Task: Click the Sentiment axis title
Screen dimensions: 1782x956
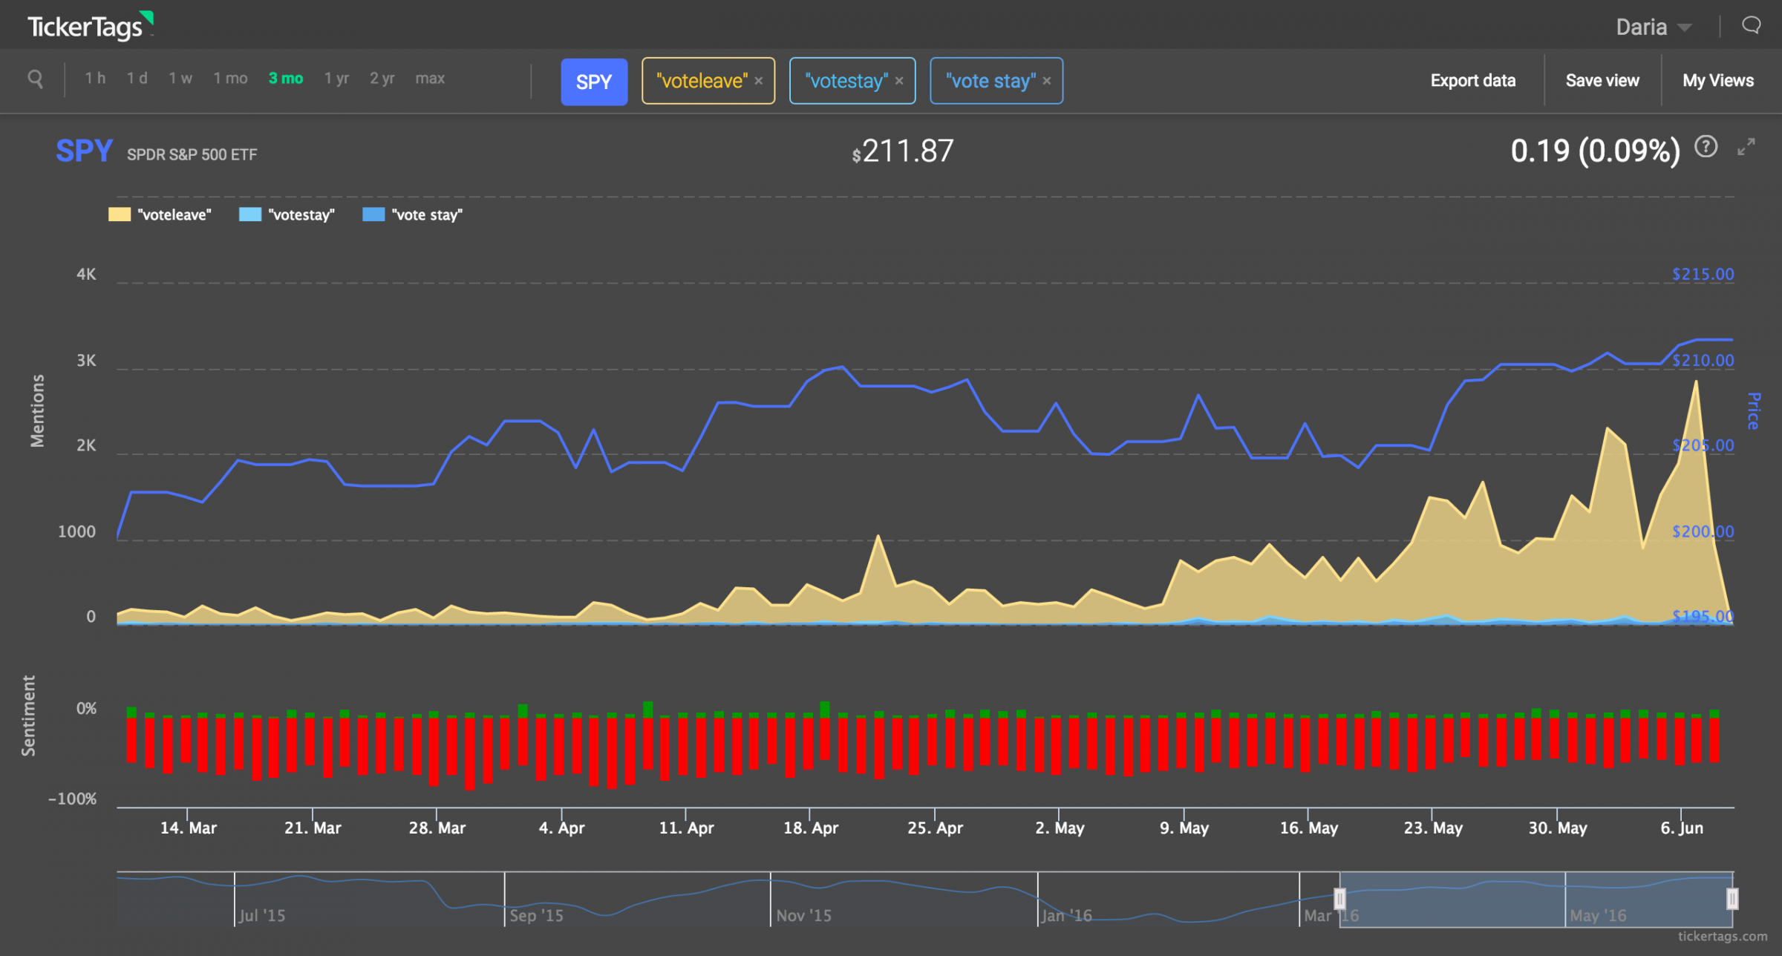Action: (x=28, y=716)
